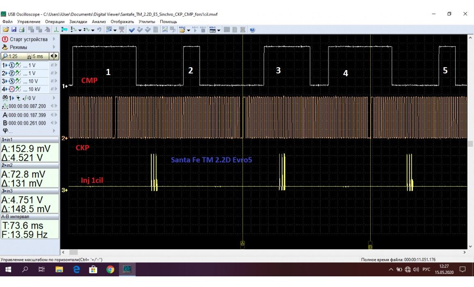Viewport: 474px width, 287px height.
Task: Click the 2+in2 measurement panel header
Action: 30,165
